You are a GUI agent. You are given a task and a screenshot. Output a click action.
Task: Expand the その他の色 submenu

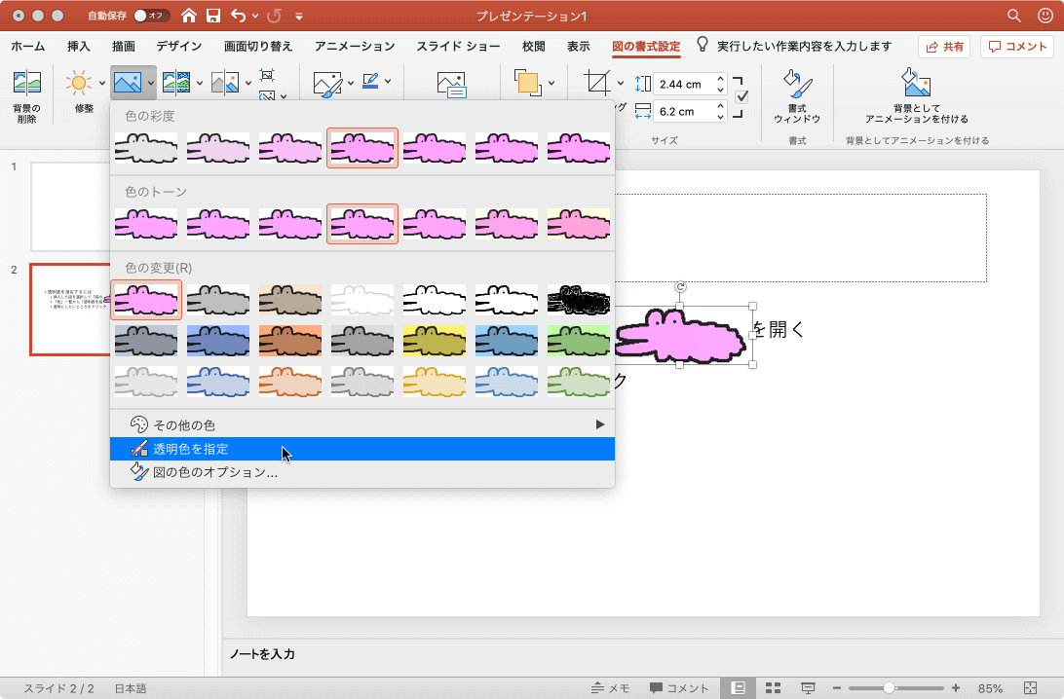(x=599, y=424)
